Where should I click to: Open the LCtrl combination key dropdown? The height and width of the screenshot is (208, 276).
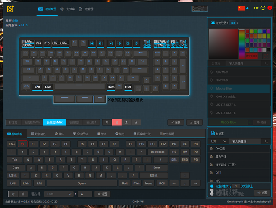pyautogui.click(x=59, y=194)
